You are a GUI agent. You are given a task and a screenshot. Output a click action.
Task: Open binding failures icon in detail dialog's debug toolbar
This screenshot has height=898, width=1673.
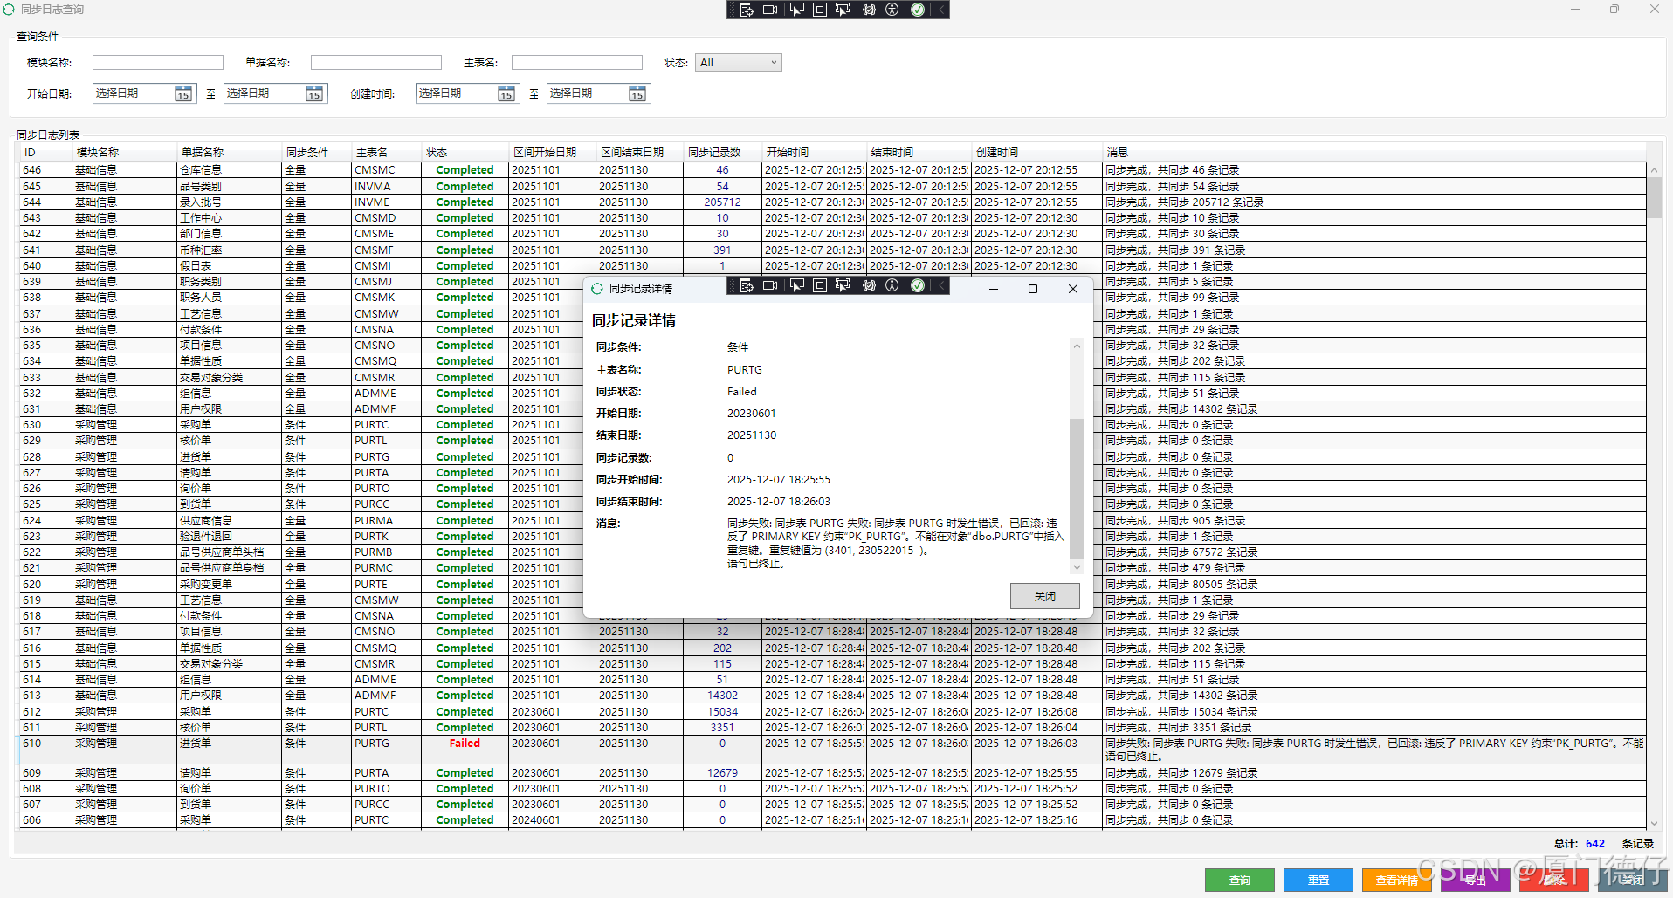pyautogui.click(x=869, y=285)
